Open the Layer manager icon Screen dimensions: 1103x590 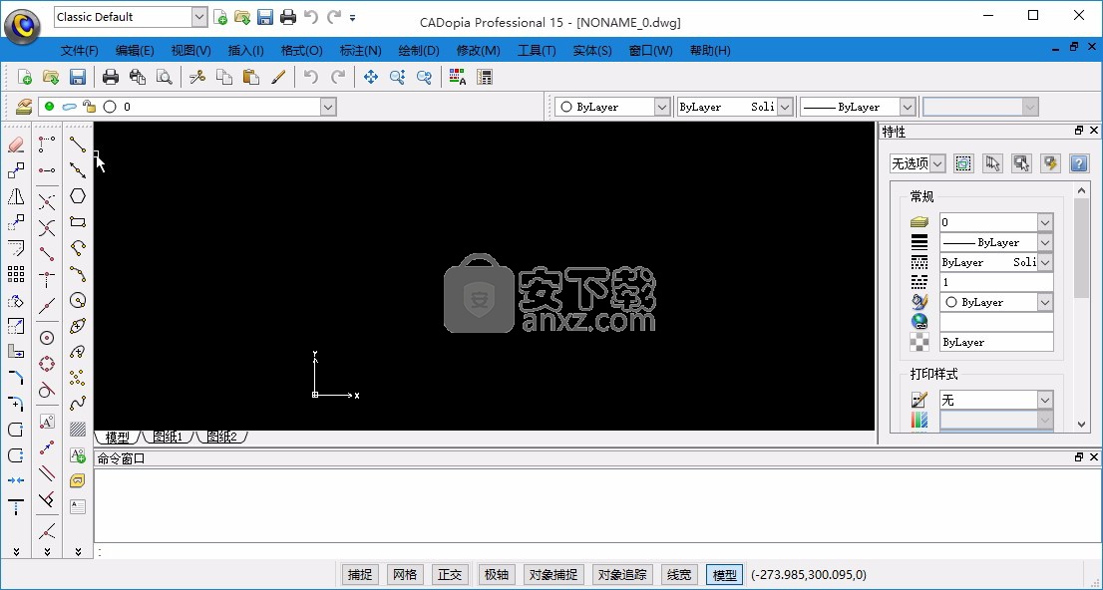point(24,107)
